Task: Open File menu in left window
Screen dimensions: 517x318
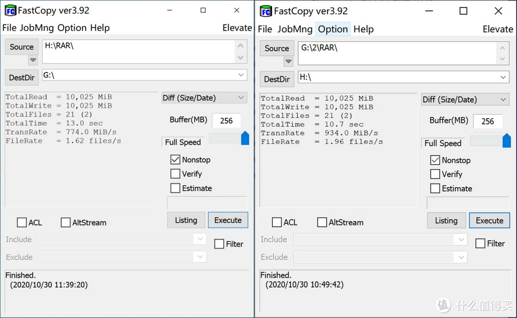Action: pyautogui.click(x=9, y=28)
